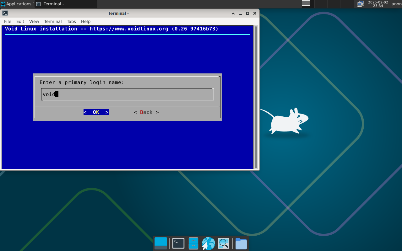Click the terminal window menu icon
The image size is (402, 251).
(5, 13)
